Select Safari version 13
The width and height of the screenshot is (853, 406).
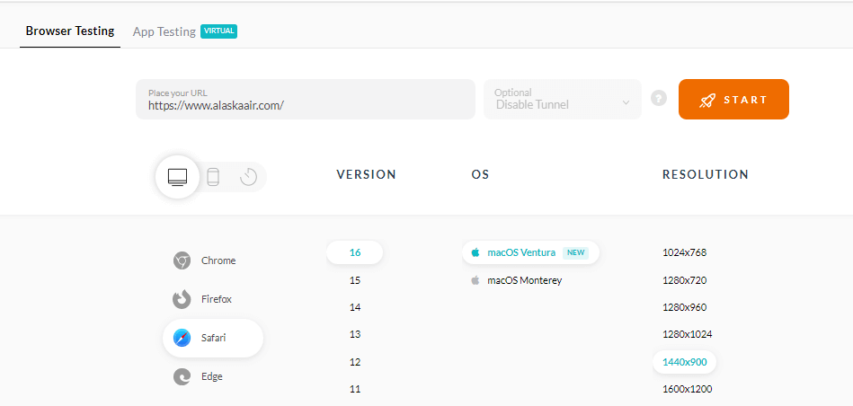click(355, 334)
